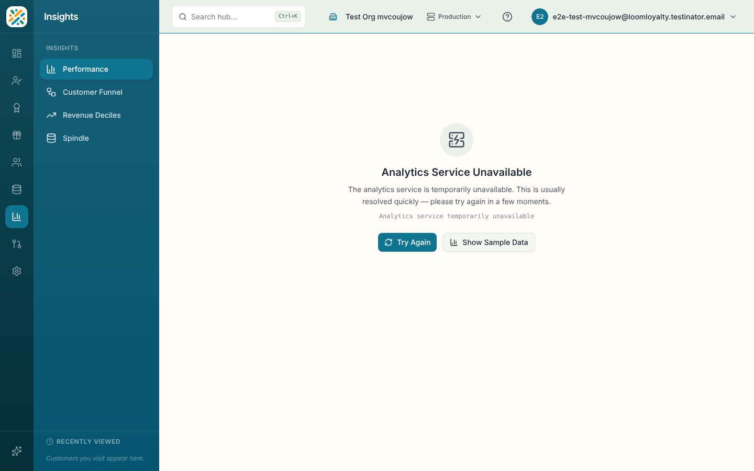Open Customer Funnel page
The height and width of the screenshot is (471, 754).
coord(96,92)
